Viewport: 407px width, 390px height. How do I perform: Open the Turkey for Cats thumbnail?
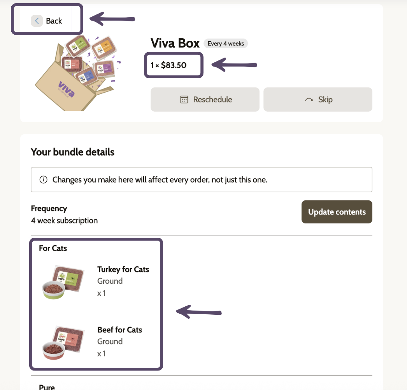click(63, 282)
